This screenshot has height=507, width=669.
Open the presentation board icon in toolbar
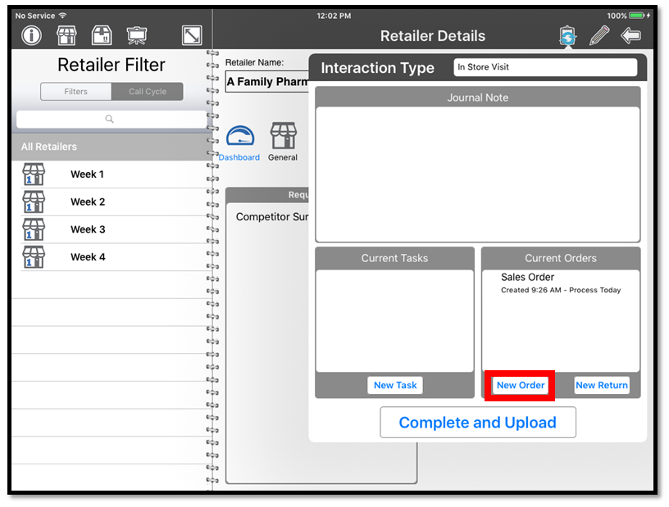(137, 35)
